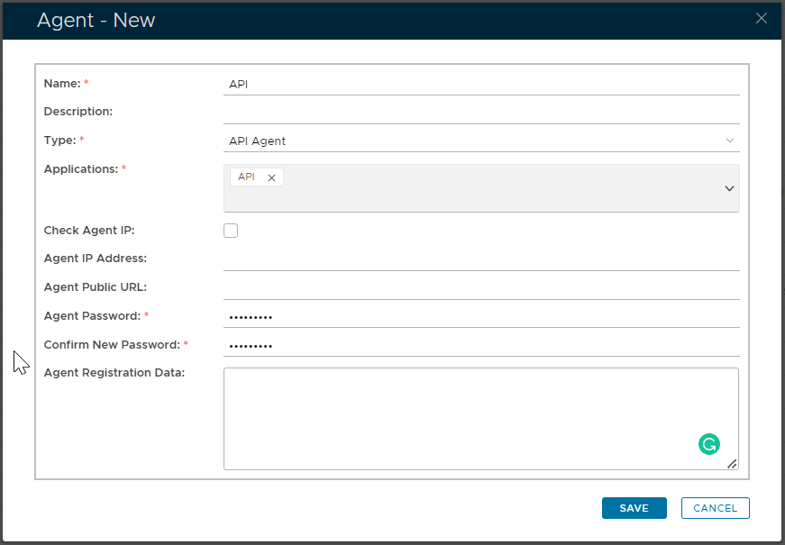The image size is (785, 545).
Task: Click the Agent Password field
Action: (480, 316)
